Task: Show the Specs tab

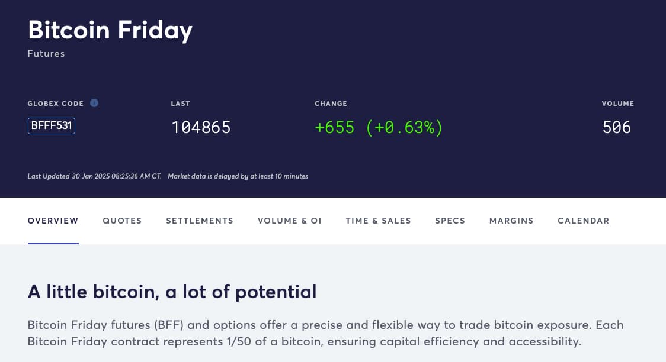Action: 450,221
